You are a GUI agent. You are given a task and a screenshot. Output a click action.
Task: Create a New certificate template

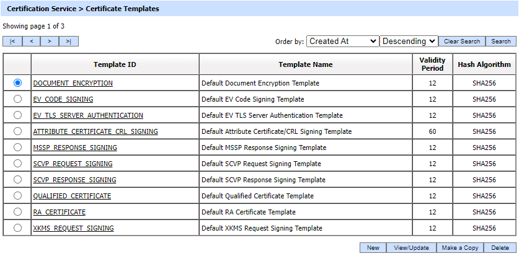(373, 247)
